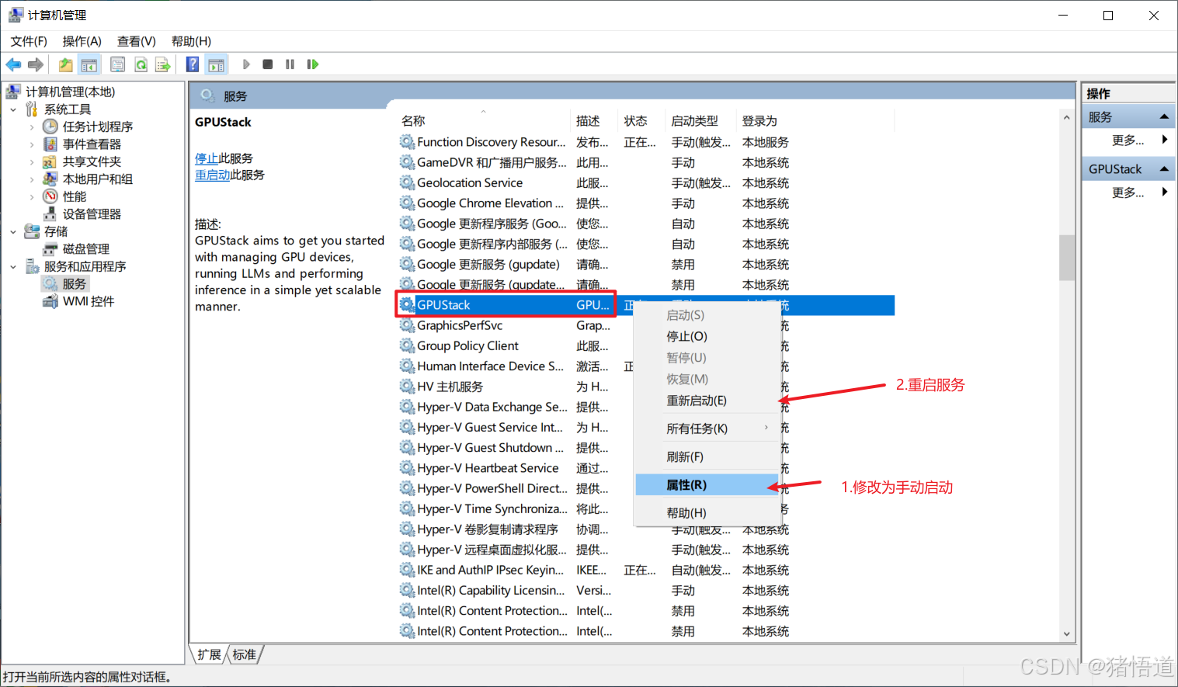This screenshot has width=1178, height=687.
Task: Click the Up one level folder icon
Action: coord(66,64)
